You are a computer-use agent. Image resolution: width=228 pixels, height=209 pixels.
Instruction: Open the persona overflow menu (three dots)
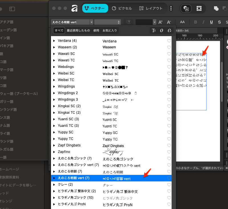pyautogui.click(x=171, y=8)
